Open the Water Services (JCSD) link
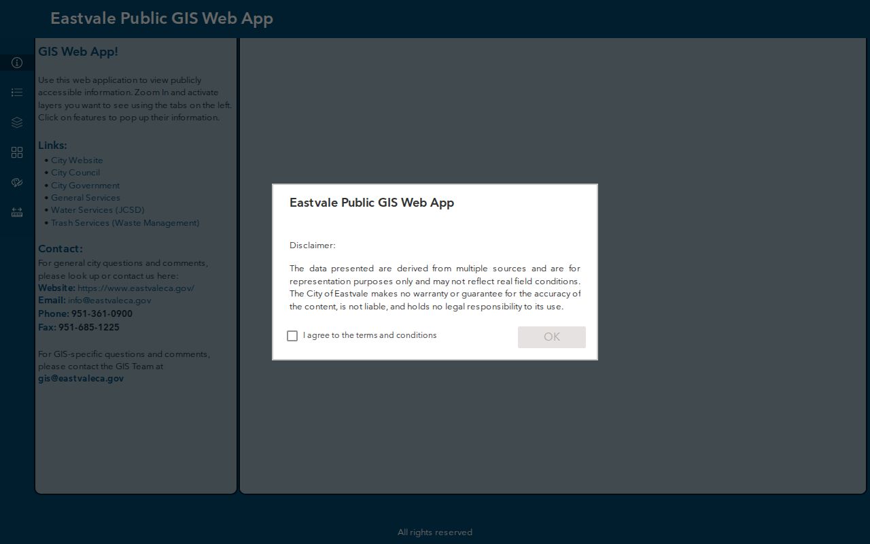The image size is (870, 544). click(x=98, y=210)
